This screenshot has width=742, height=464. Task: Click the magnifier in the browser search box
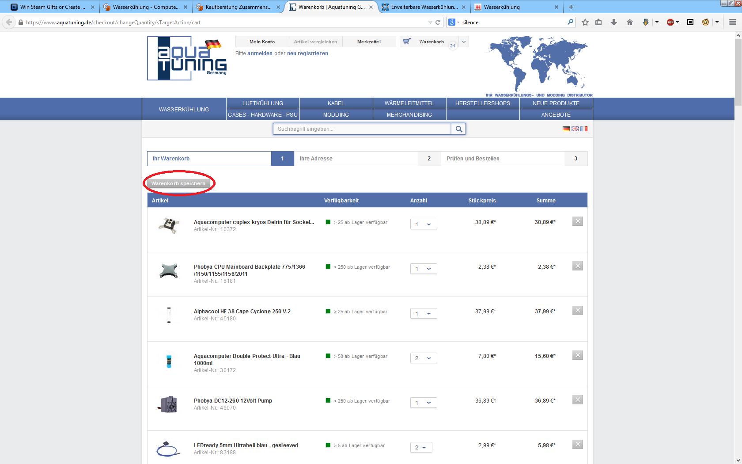pos(570,22)
